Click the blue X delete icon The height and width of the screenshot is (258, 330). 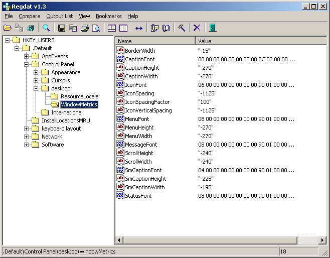click(197, 28)
